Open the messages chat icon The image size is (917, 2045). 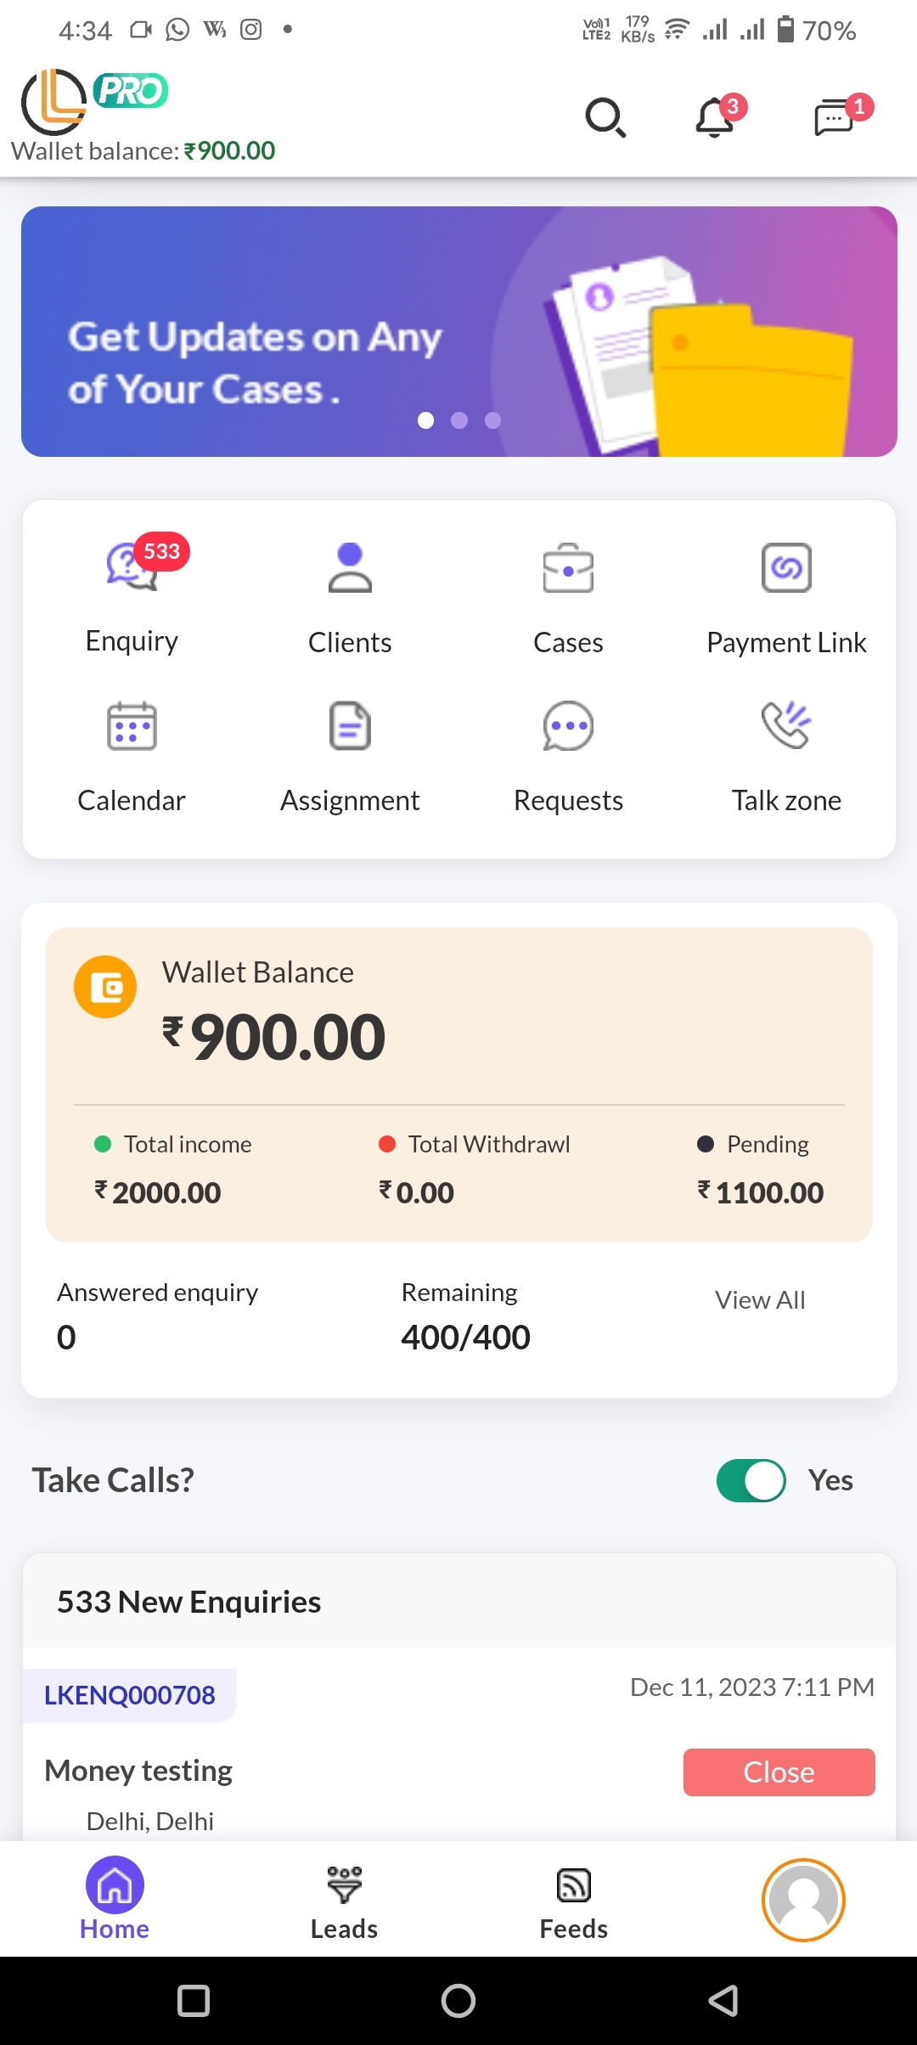click(834, 117)
